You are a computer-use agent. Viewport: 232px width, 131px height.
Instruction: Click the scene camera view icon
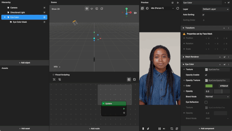pos(135,13)
